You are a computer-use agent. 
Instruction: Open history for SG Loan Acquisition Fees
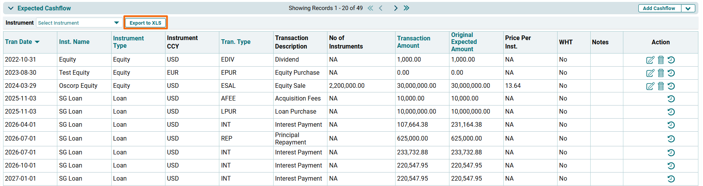point(671,99)
